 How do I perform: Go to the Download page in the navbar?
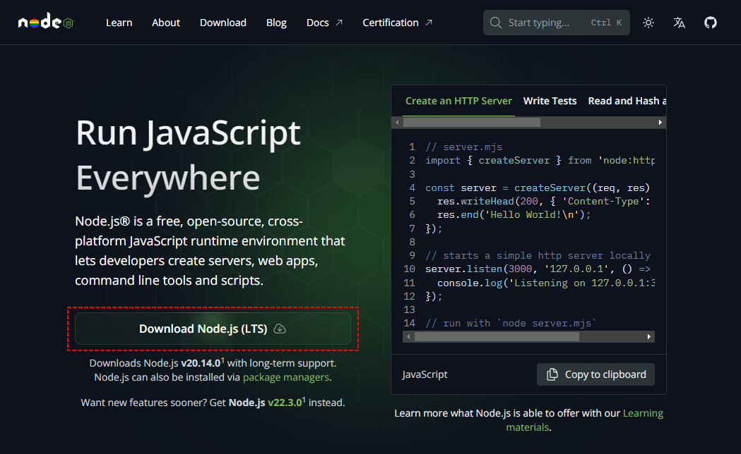[x=223, y=23]
